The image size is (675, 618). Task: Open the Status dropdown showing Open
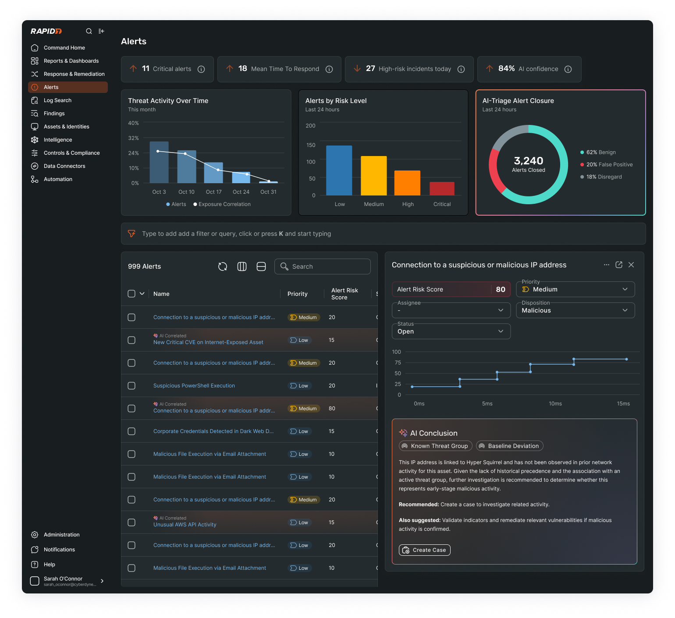(x=451, y=331)
